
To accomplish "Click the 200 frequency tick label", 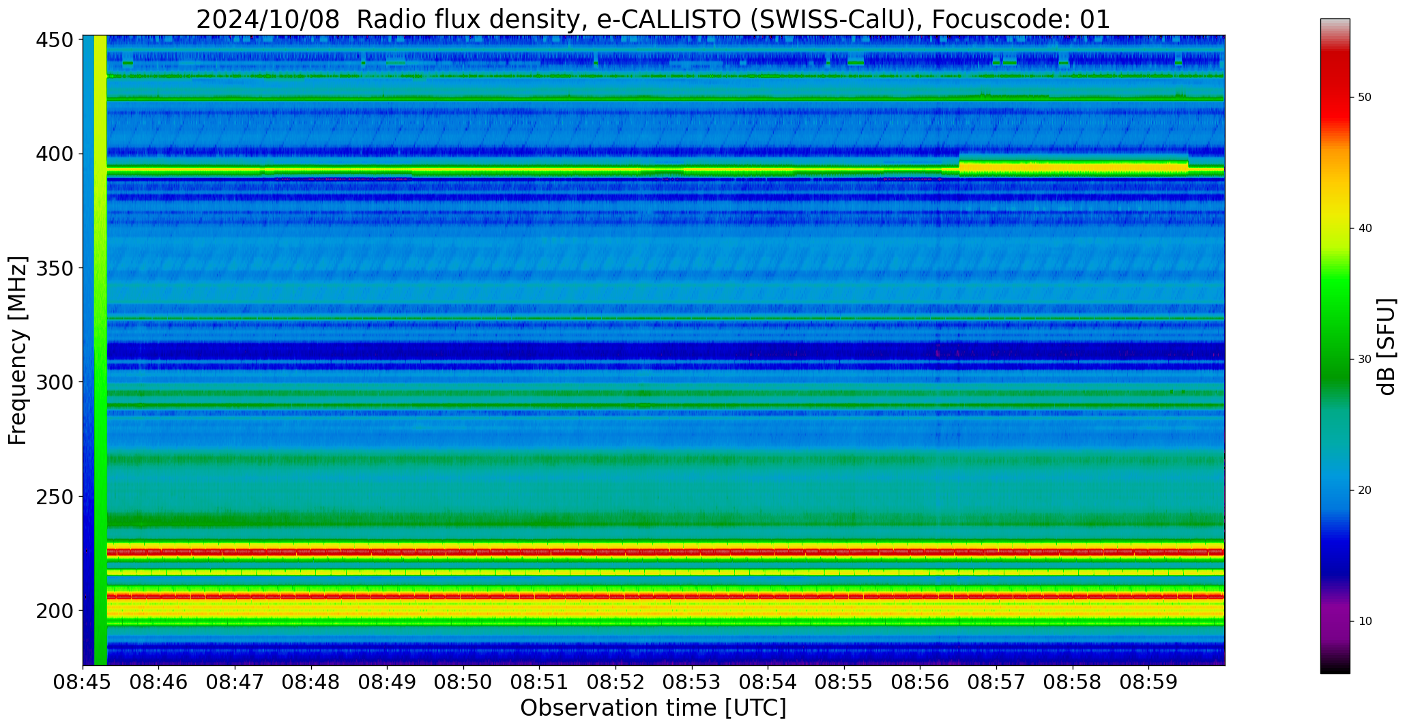I will coord(55,611).
